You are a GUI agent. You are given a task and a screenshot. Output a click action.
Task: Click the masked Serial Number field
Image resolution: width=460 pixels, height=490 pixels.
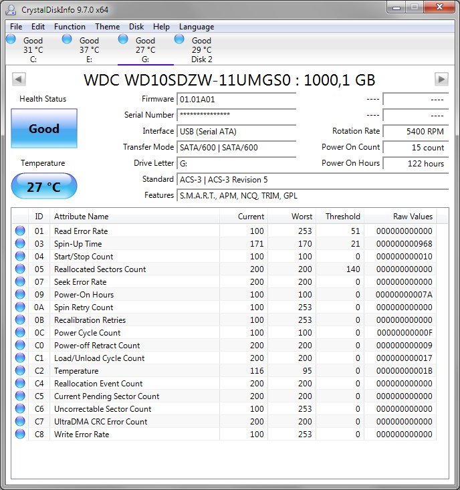[x=237, y=115]
